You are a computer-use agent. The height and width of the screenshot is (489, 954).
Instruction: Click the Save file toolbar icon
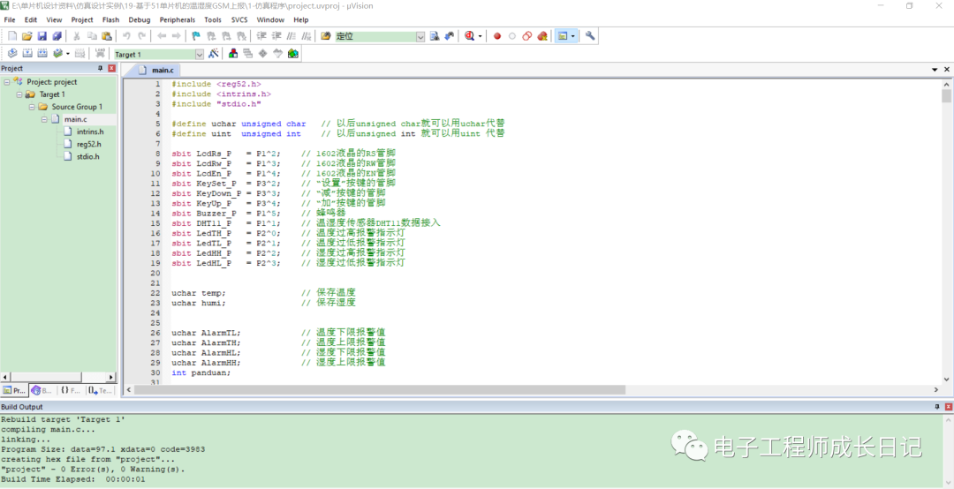[42, 36]
